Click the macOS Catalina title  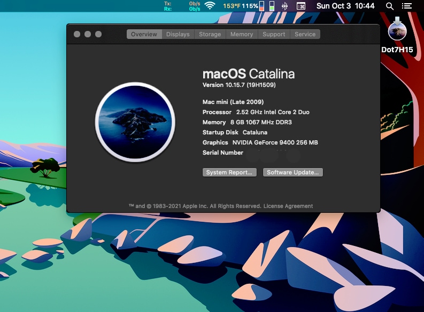(249, 74)
